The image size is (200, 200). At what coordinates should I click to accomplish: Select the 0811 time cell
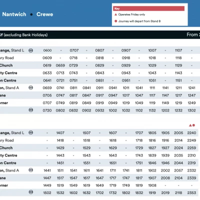(x=73, y=88)
